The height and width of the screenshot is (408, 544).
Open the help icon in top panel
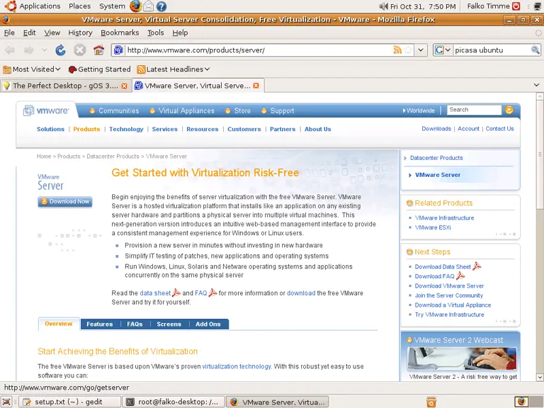coord(161,6)
